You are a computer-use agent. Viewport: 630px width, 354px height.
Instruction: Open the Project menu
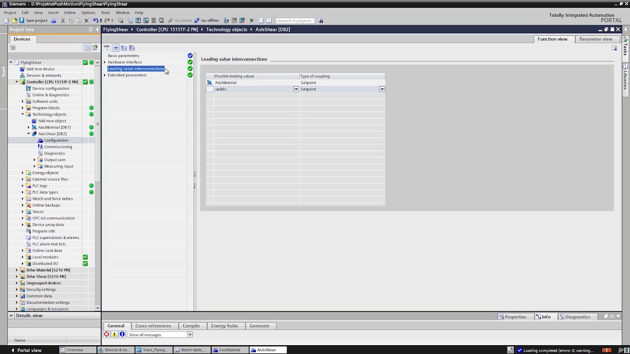point(10,12)
